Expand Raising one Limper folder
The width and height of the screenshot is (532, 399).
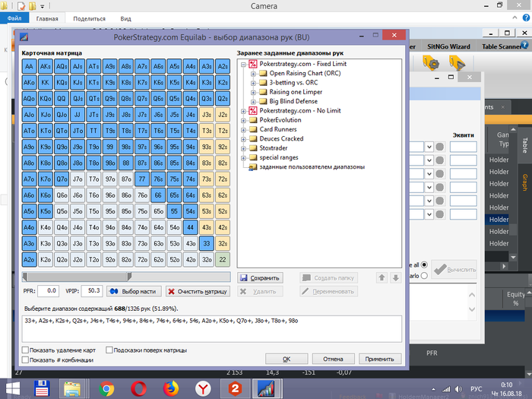253,92
